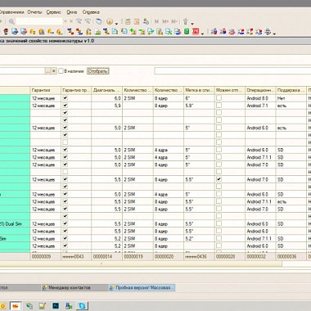
Task: Click the green book icon
Action: point(187,32)
